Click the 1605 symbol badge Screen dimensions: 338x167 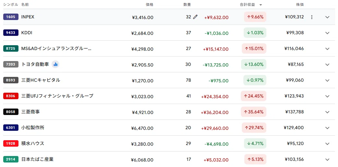pos(11,17)
